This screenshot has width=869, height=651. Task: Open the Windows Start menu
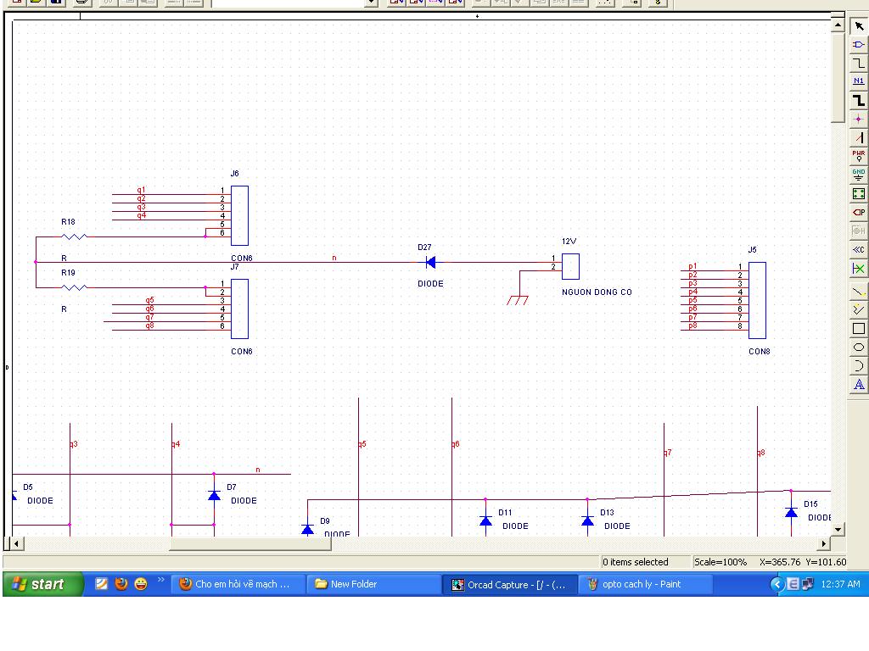(x=42, y=584)
